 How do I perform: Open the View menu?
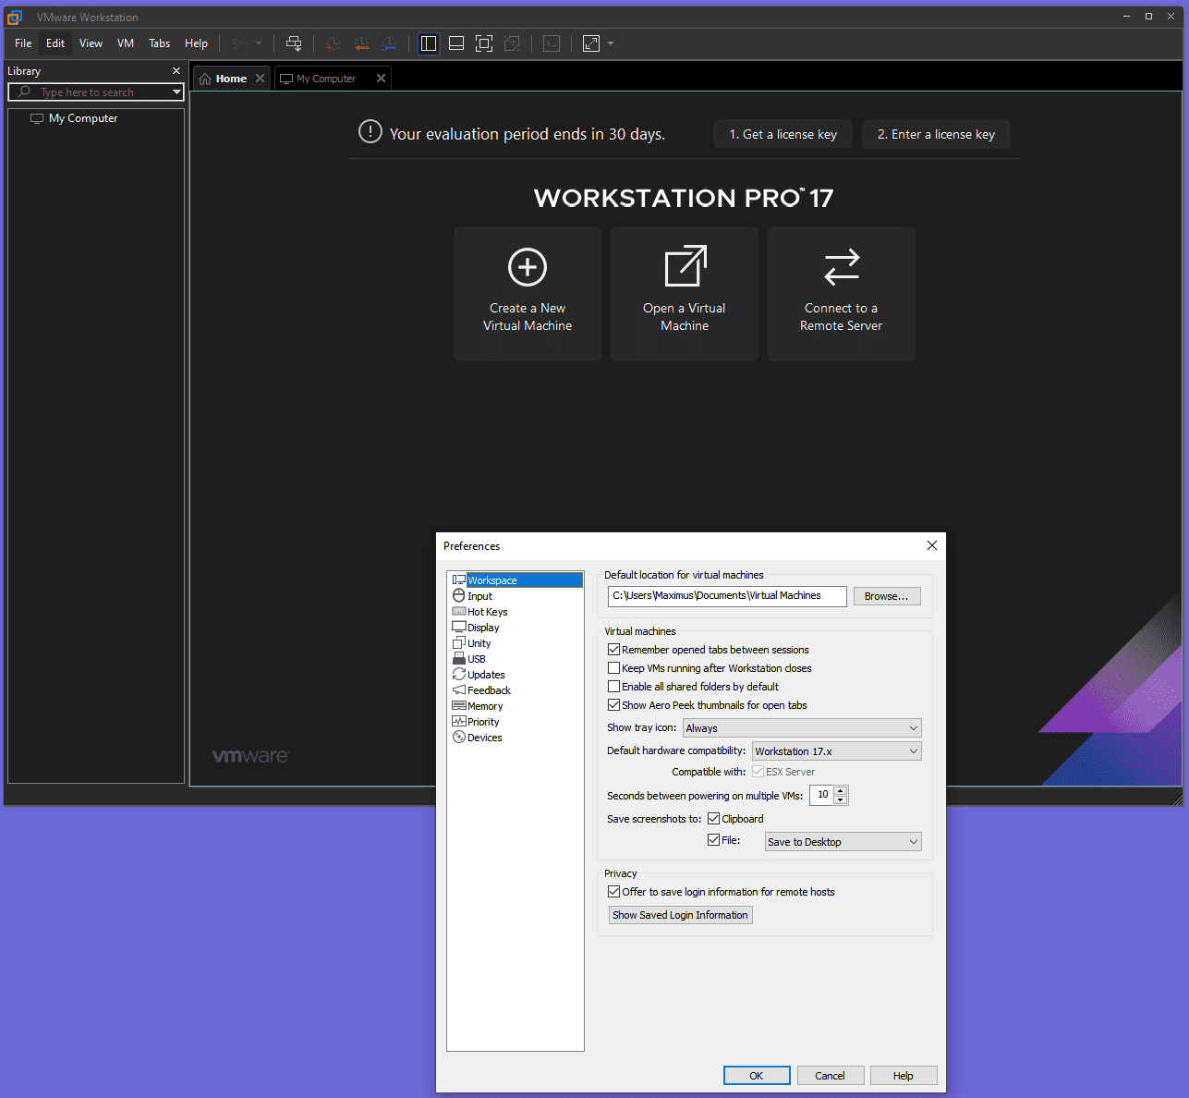pyautogui.click(x=91, y=43)
